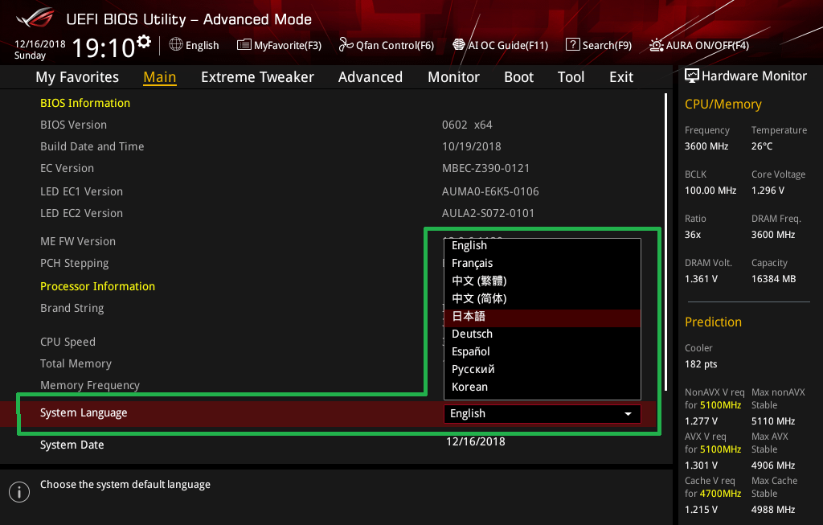
Task: Choose Español from language list
Action: coord(543,352)
